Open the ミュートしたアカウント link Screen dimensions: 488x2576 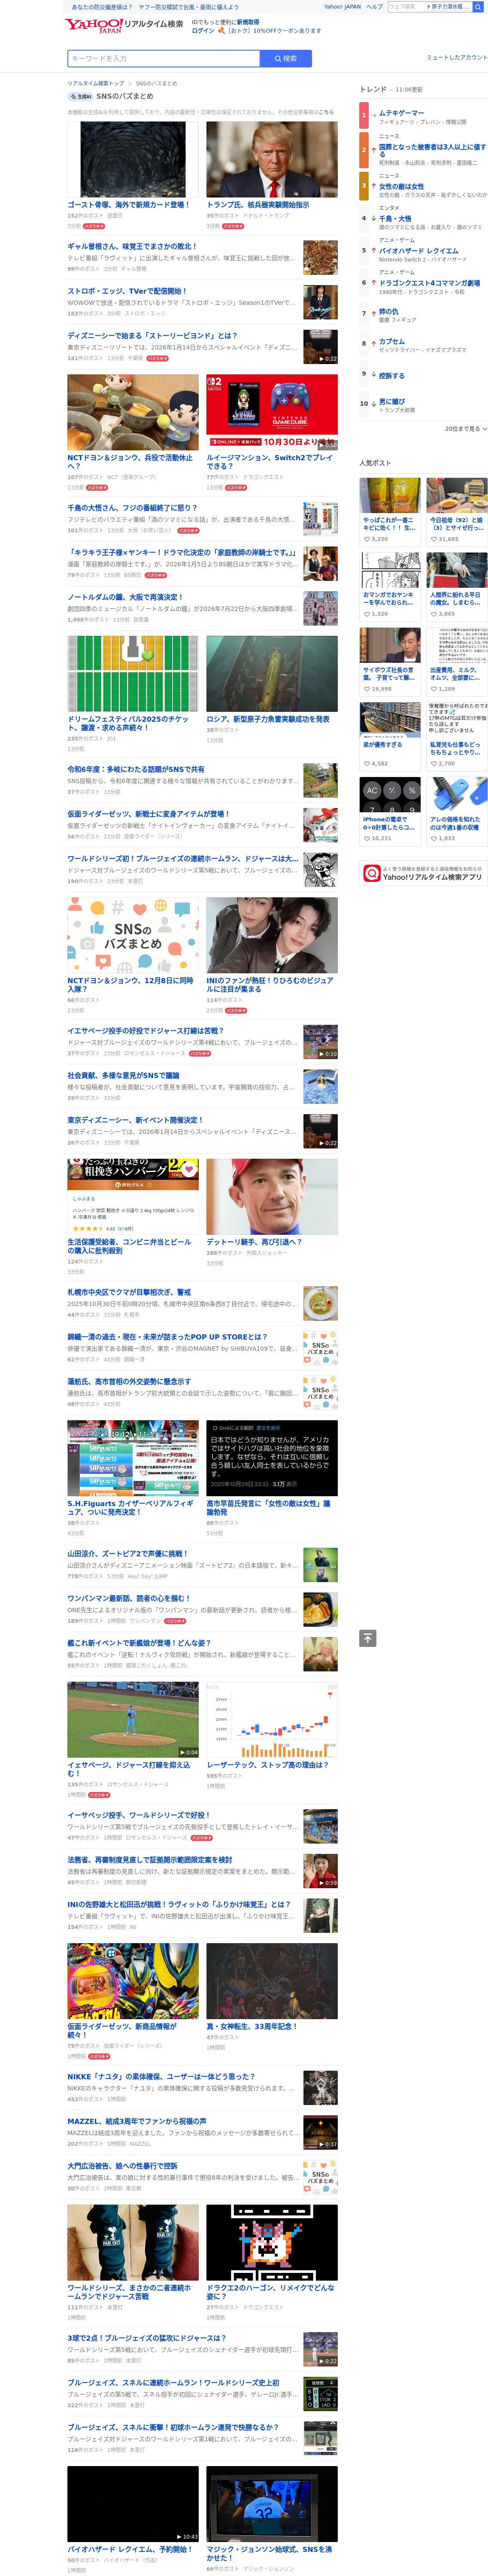(457, 57)
